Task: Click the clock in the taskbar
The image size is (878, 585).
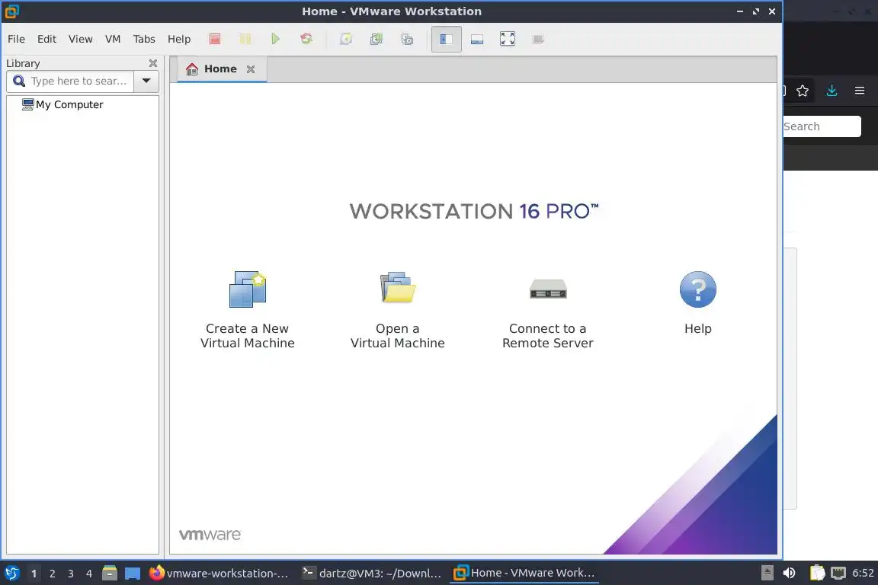Action: (863, 573)
